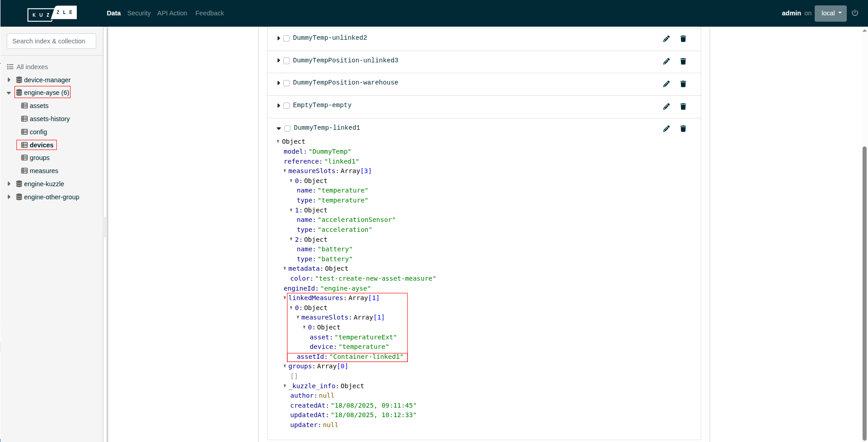868x442 pixels.
Task: Open the Security menu
Action: 139,13
